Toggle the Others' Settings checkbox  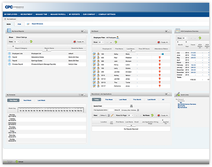point(15,37)
